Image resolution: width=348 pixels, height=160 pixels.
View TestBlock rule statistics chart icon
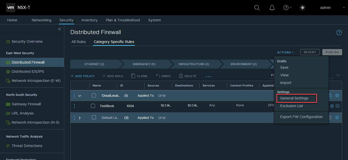click(x=338, y=106)
